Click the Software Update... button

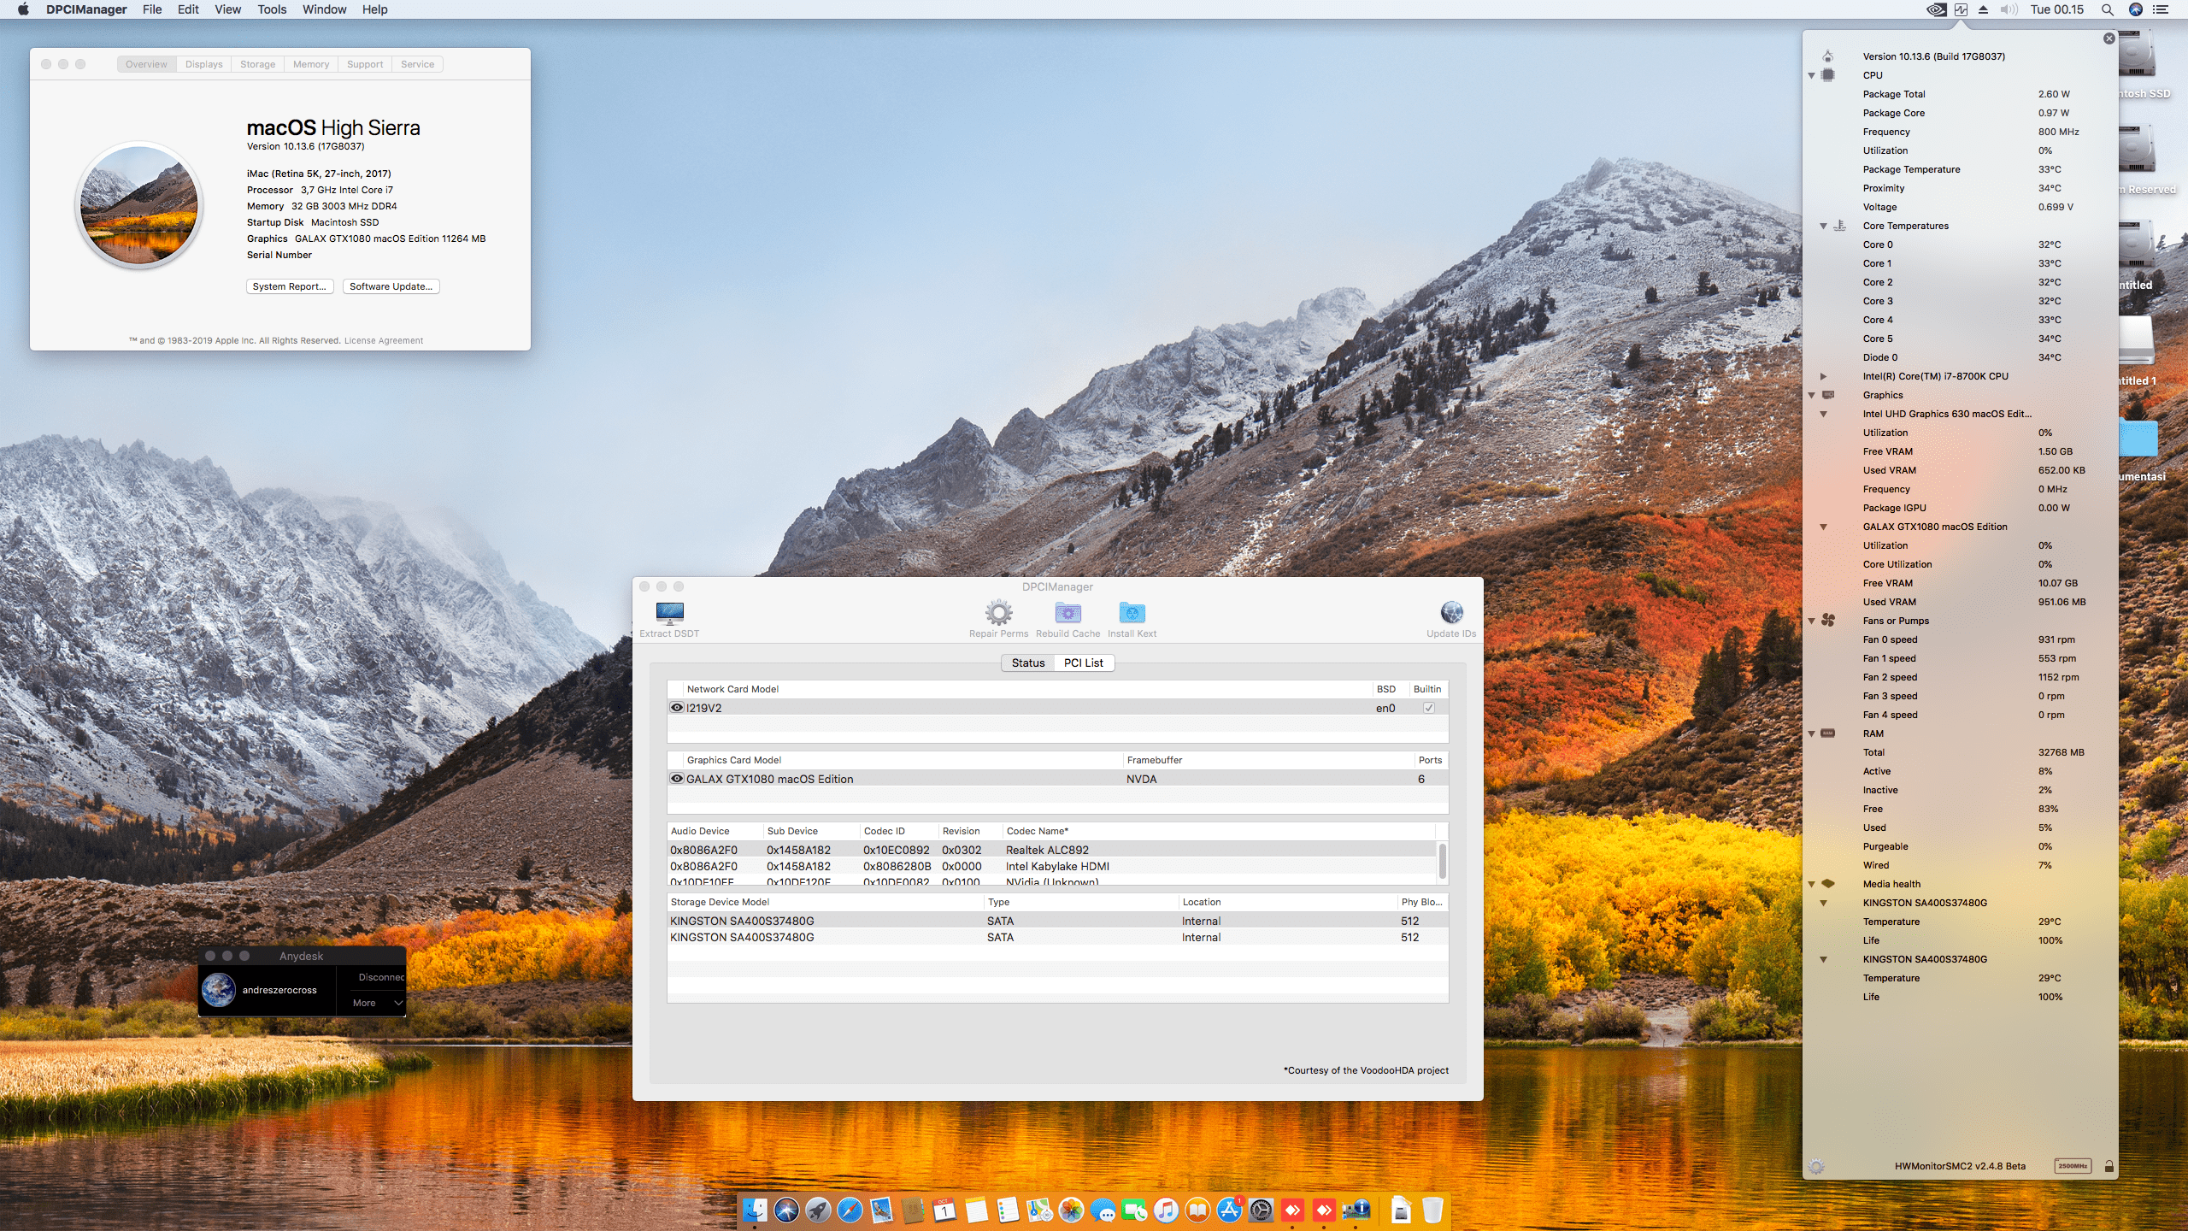click(391, 286)
